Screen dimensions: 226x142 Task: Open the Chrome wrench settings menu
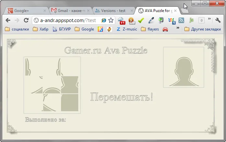coord(218,20)
